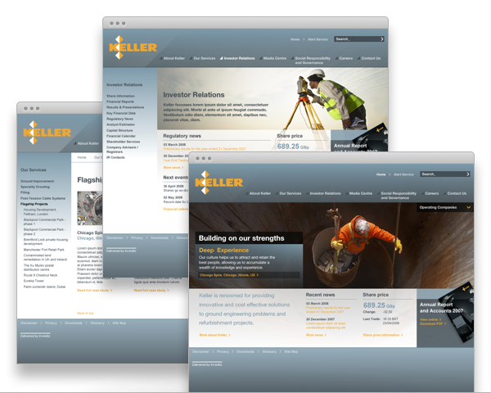Click Home link in Investor Relations window header
The image size is (491, 393).
click(295, 39)
